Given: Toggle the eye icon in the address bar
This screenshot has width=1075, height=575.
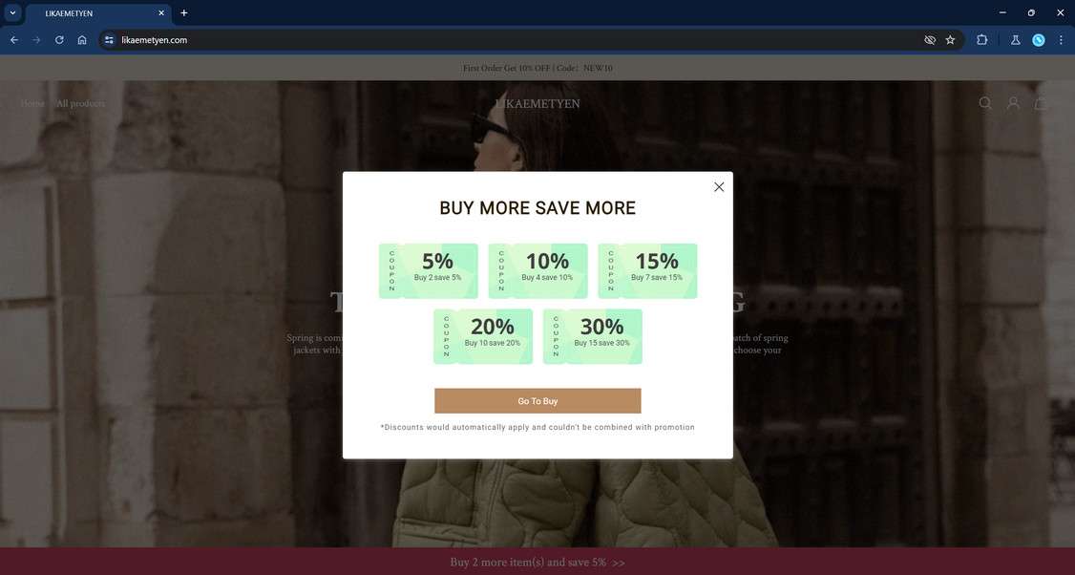Looking at the screenshot, I should [929, 40].
